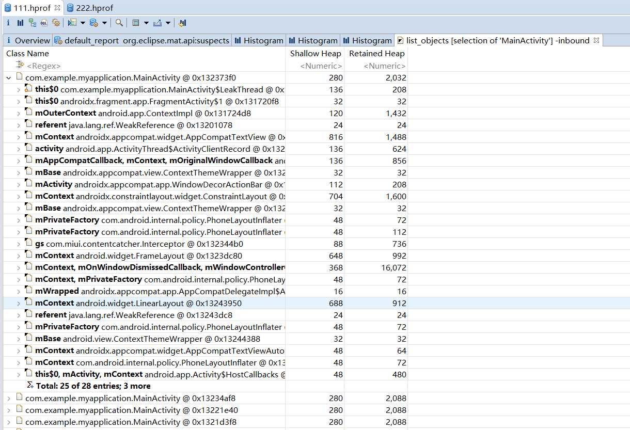
Task: Click the regex filter icon in the Class Name column
Action: pos(20,65)
